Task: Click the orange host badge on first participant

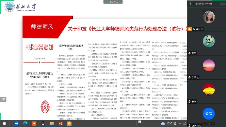Action: (x=190, y=29)
